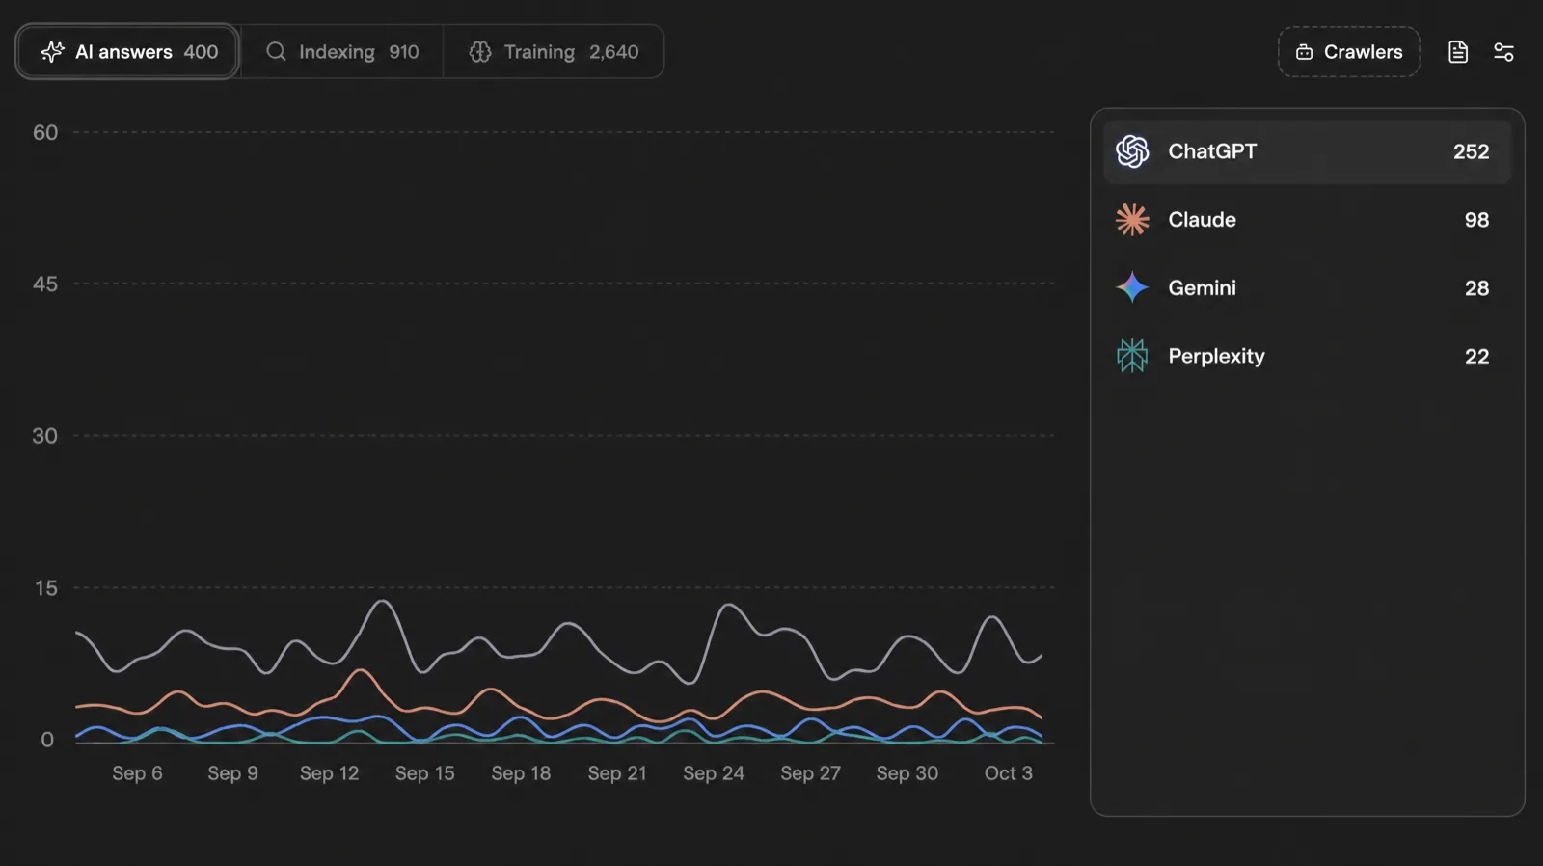Click the Claude starburst logo icon

pyautogui.click(x=1132, y=220)
